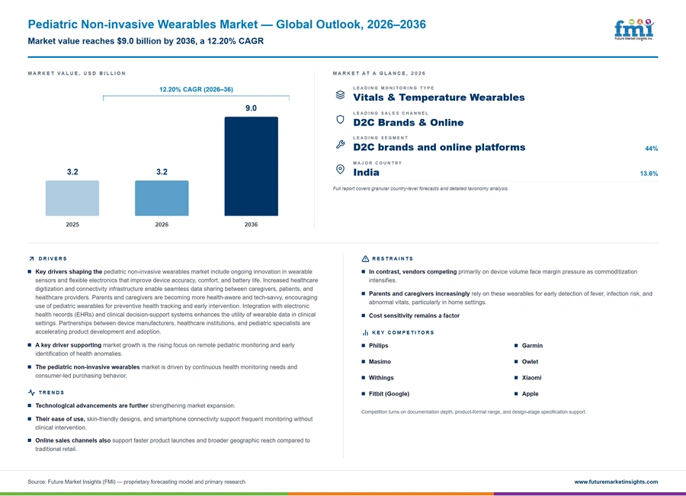Click the 12.20% CAGR (2026–36) label

pos(196,89)
